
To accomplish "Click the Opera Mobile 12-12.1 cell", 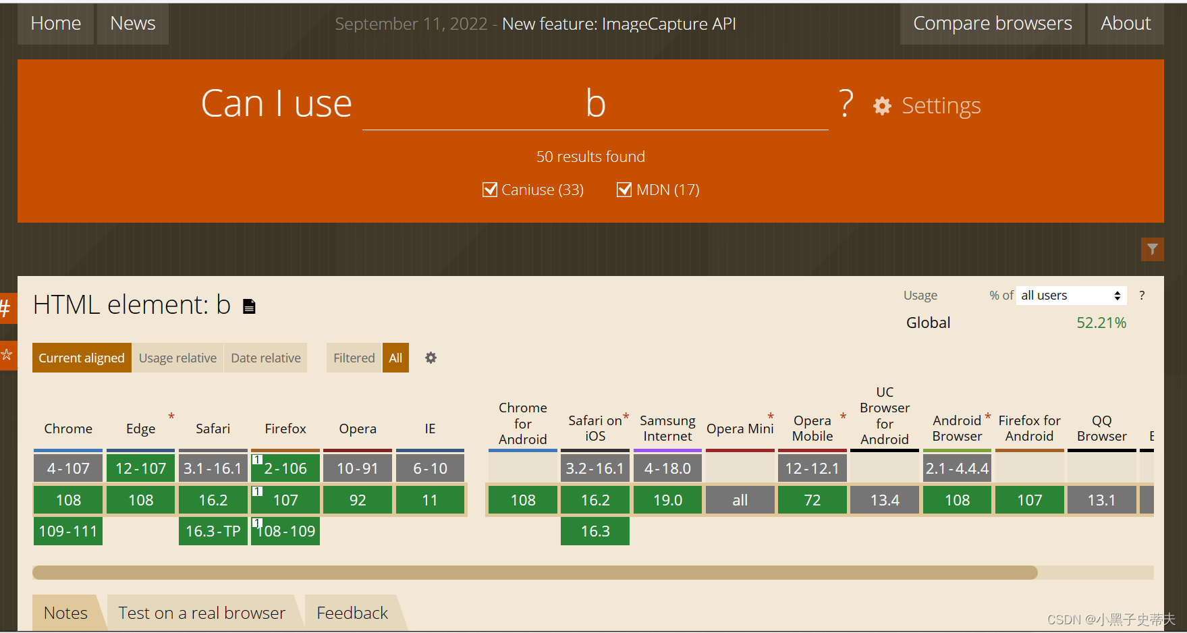I will click(812, 468).
